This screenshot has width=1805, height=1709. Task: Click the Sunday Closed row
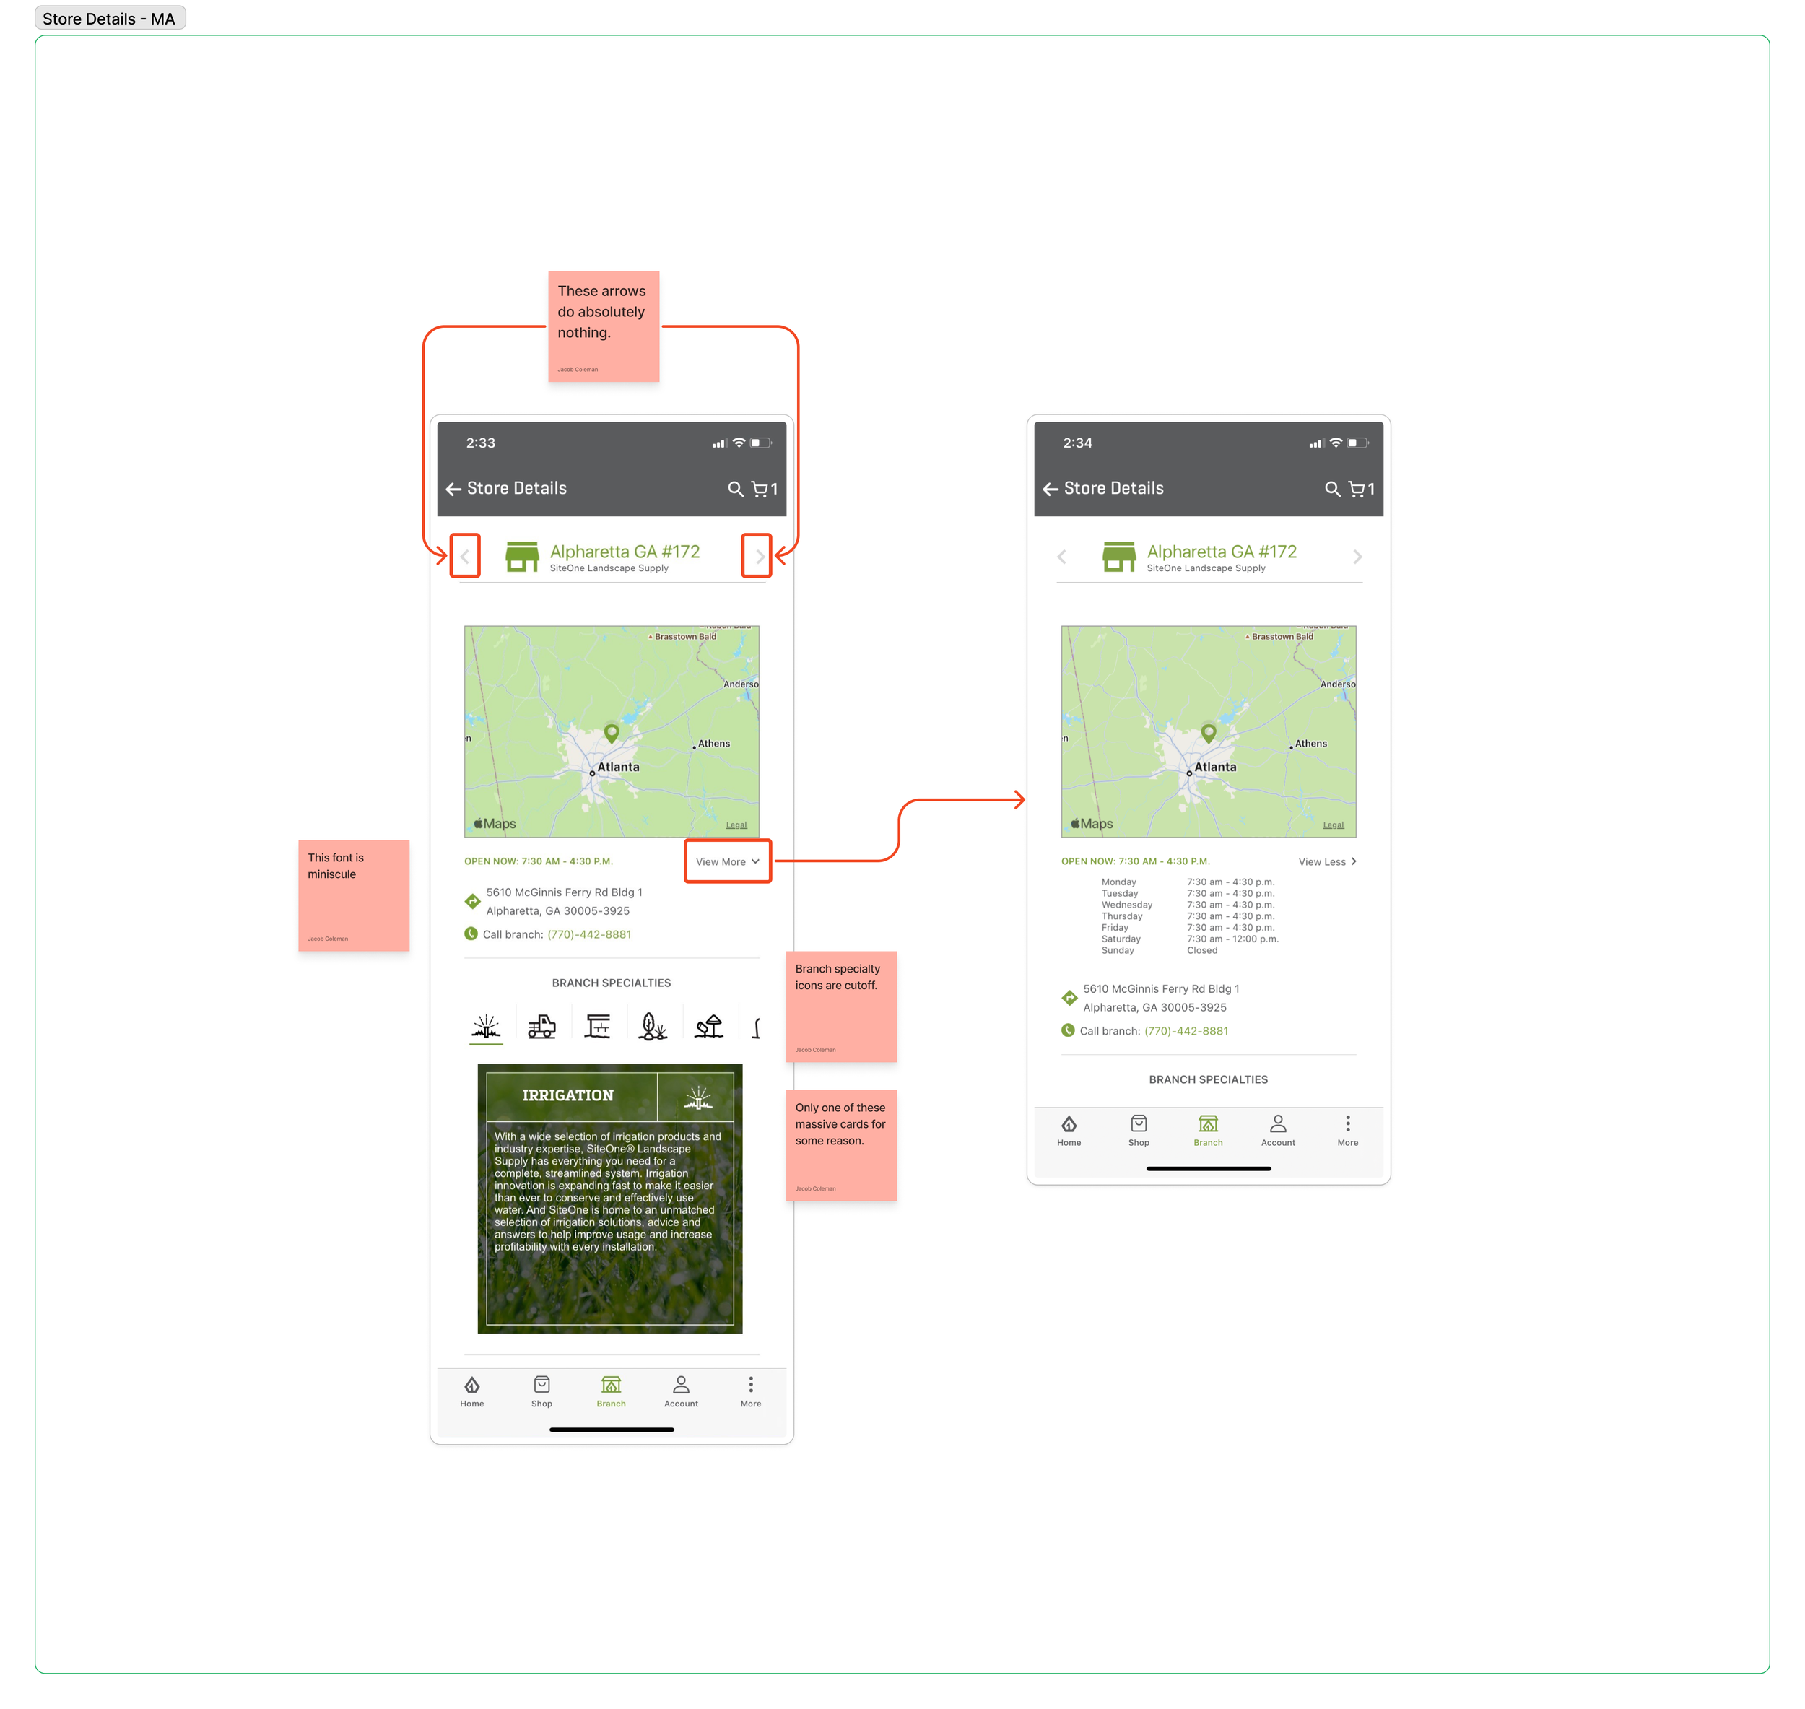1159,950
